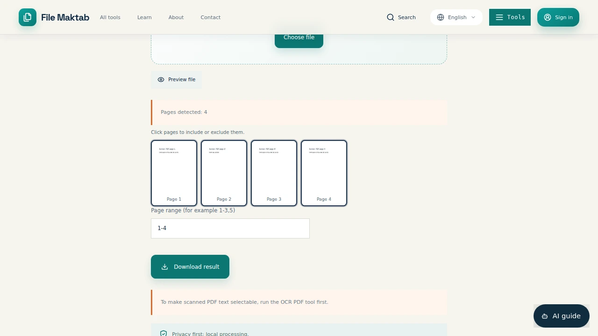Open the AI guide assistant
Screen dimensions: 598x336
click(x=562, y=316)
